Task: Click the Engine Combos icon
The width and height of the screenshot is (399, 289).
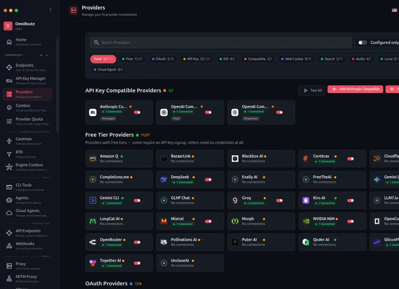Action: (9, 167)
